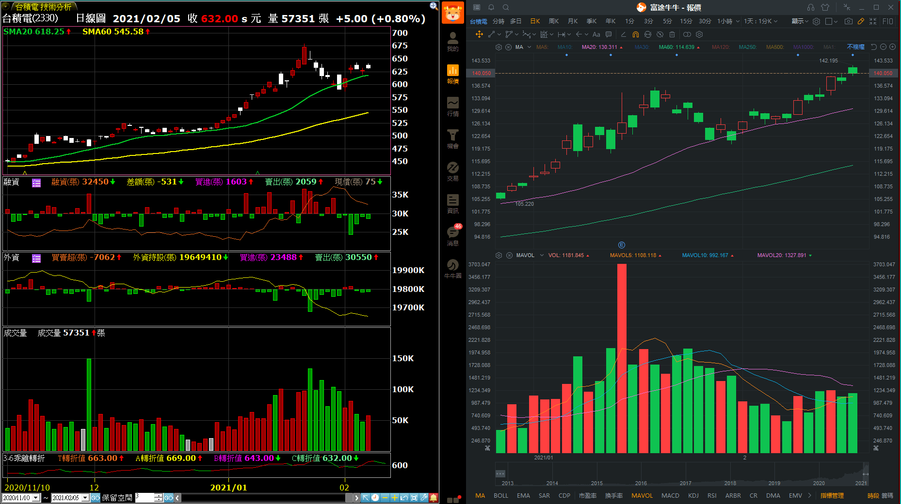Hide all drawings with the eye-slash icon
901x504 pixels.
660,34
